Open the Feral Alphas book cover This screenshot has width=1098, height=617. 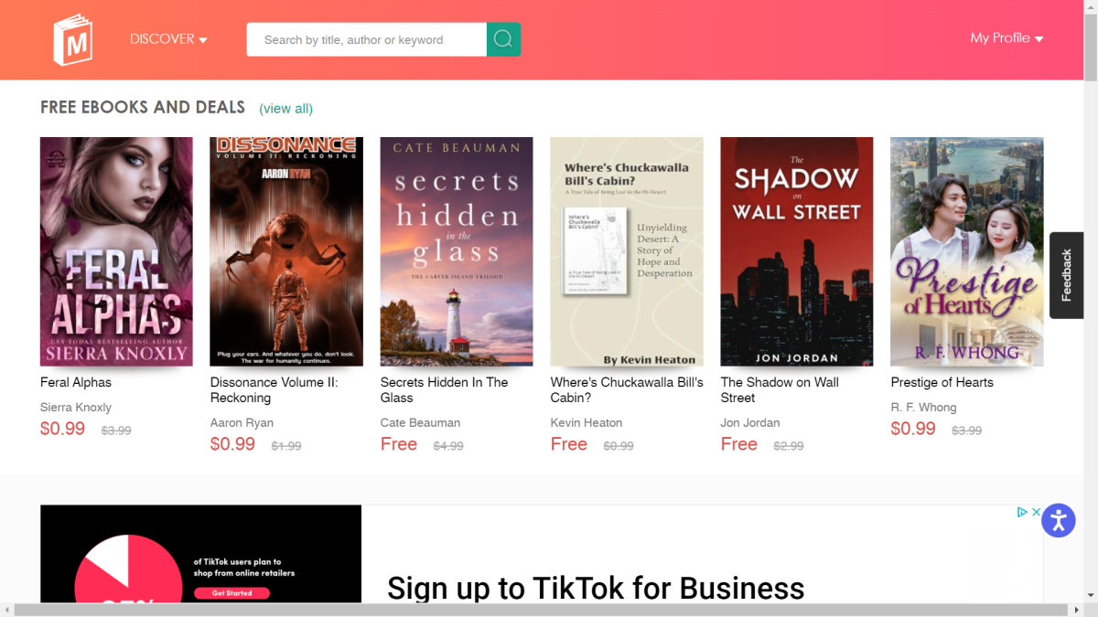pos(116,251)
